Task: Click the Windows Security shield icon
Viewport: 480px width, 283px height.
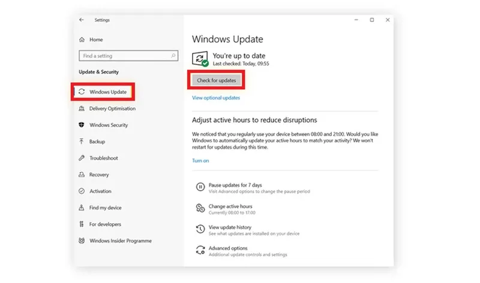Action: pos(82,125)
